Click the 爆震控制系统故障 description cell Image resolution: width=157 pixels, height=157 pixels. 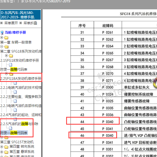(x=139, y=94)
